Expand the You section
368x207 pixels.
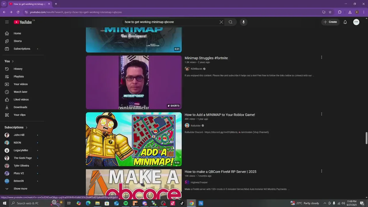(9, 61)
